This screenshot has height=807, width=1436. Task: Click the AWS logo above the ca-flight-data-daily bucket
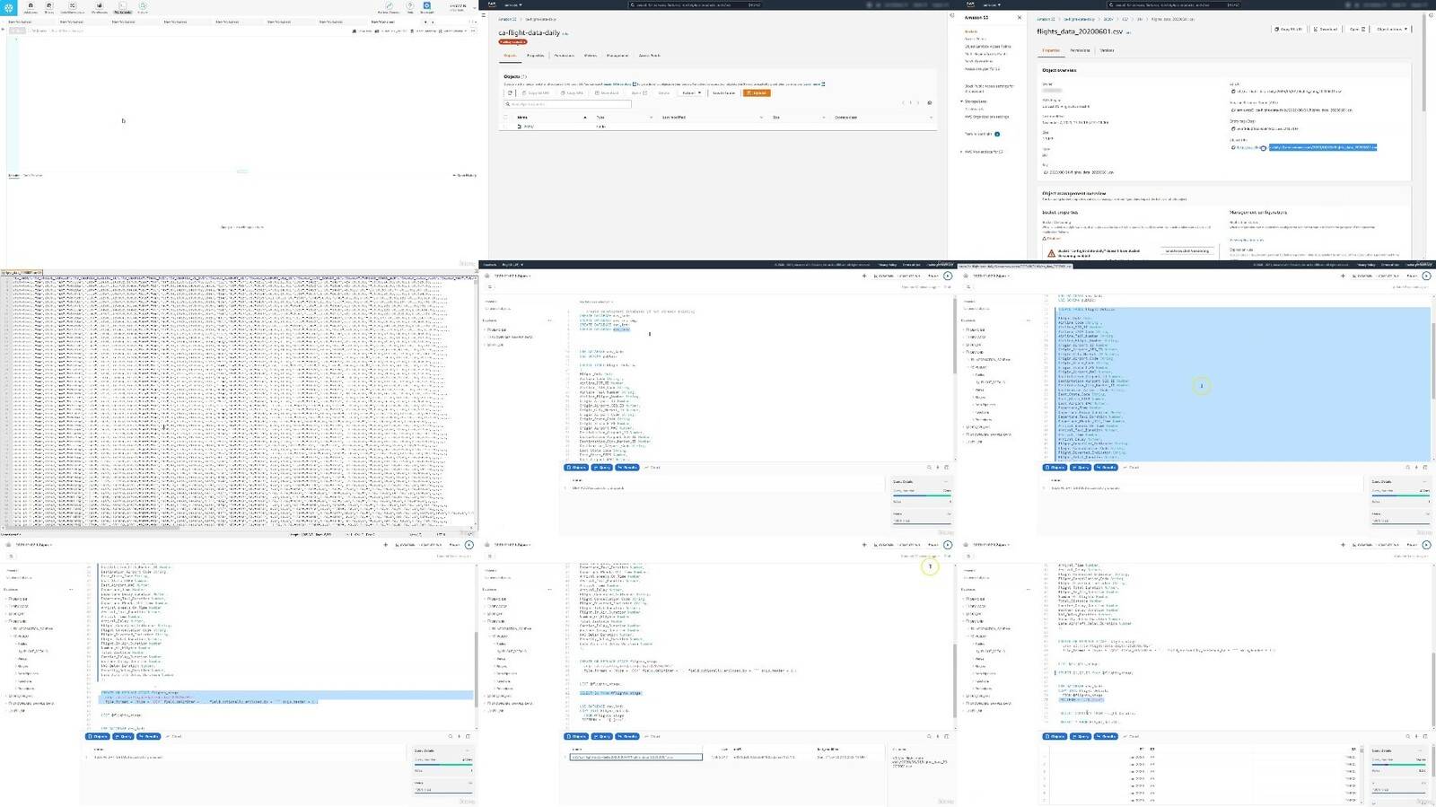[x=492, y=4]
